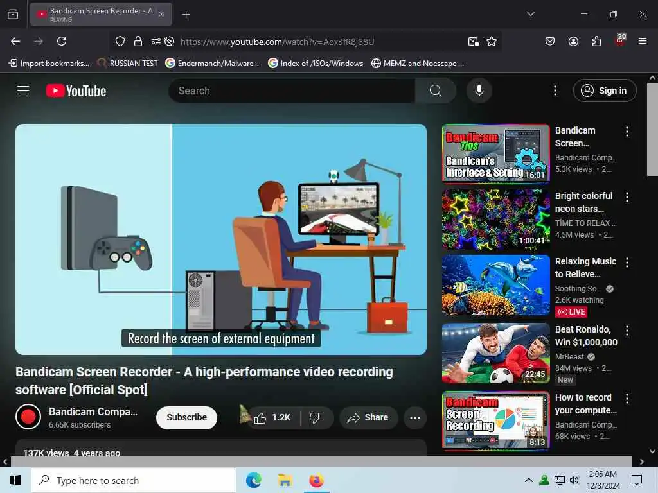Save page to Pocket
Viewport: 658px width, 493px height.
point(550,41)
